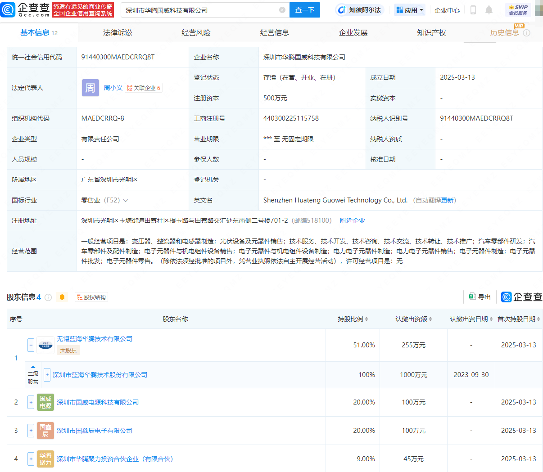Viewport: 543px width, 472px height.
Task: Click the 大股东 tag
Action: tap(68, 350)
